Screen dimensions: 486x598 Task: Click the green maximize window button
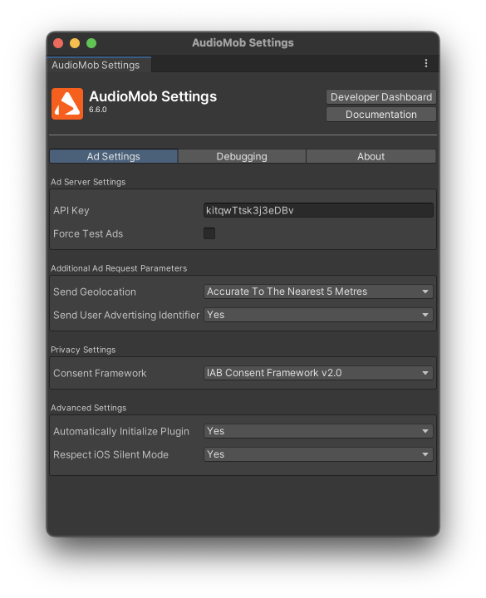point(91,43)
